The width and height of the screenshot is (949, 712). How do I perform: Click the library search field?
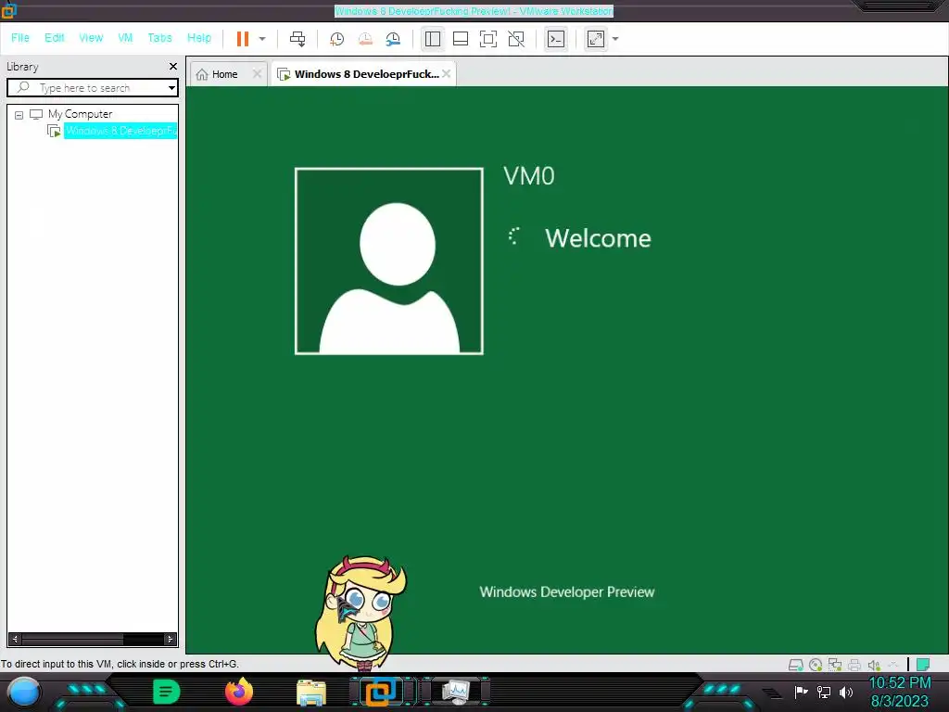[91, 88]
